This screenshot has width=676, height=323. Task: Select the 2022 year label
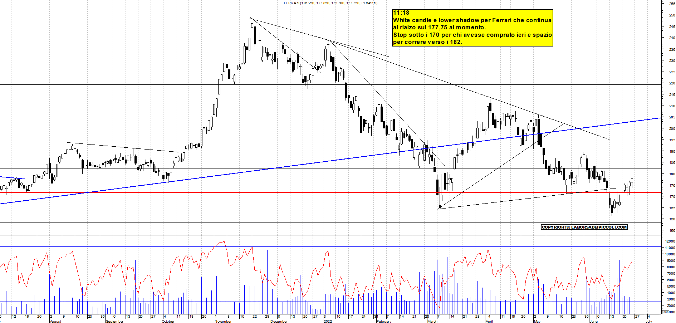tap(328, 321)
